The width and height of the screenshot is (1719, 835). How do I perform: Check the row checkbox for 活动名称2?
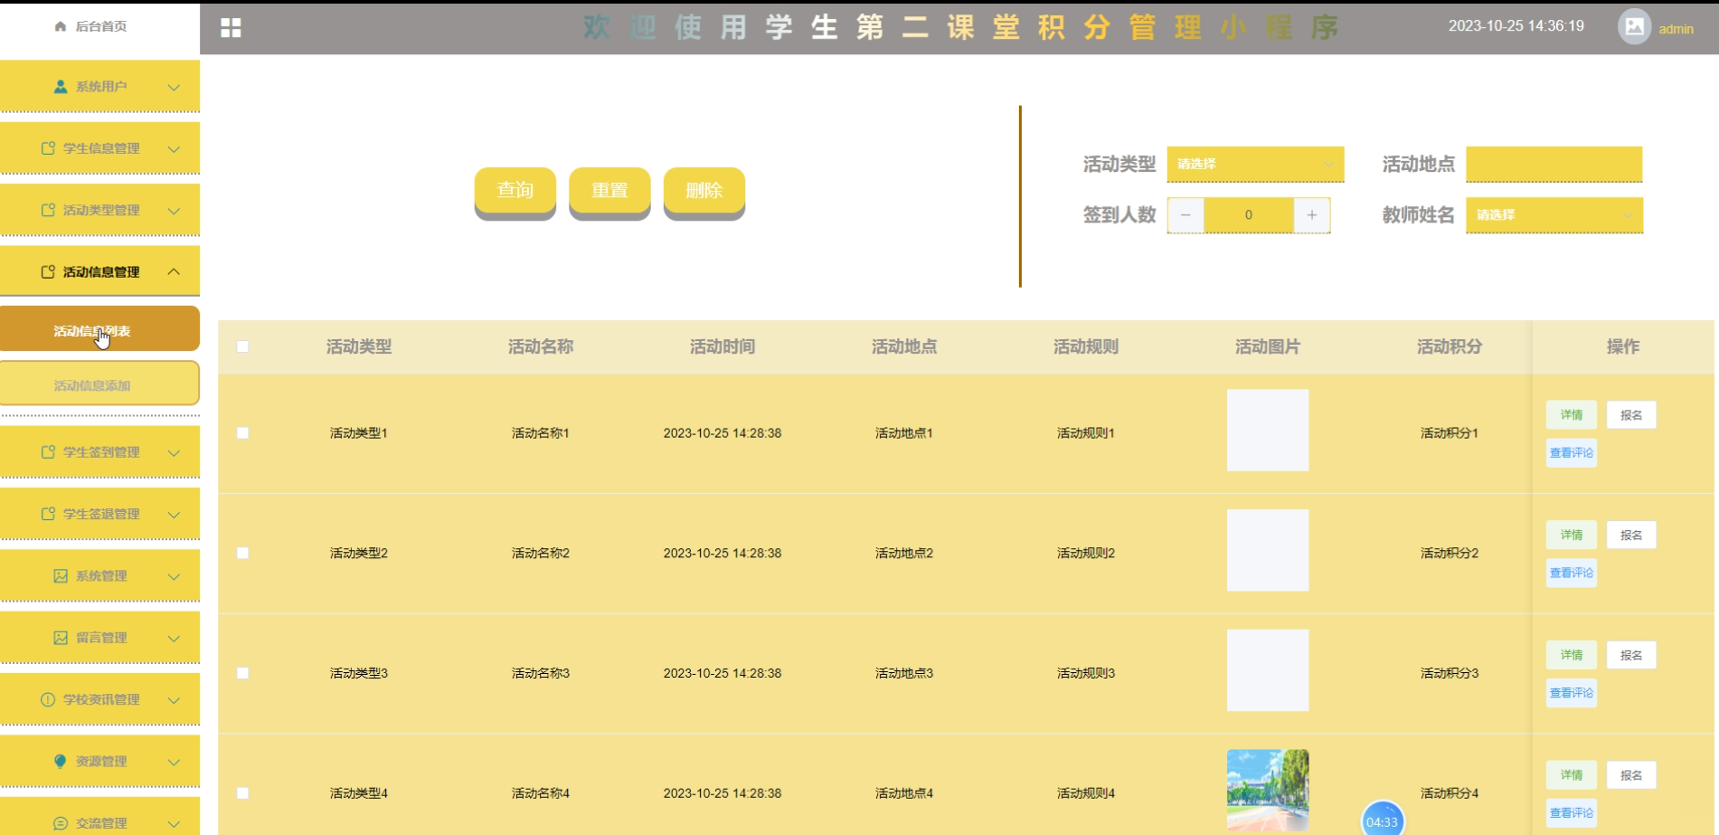[x=242, y=553]
